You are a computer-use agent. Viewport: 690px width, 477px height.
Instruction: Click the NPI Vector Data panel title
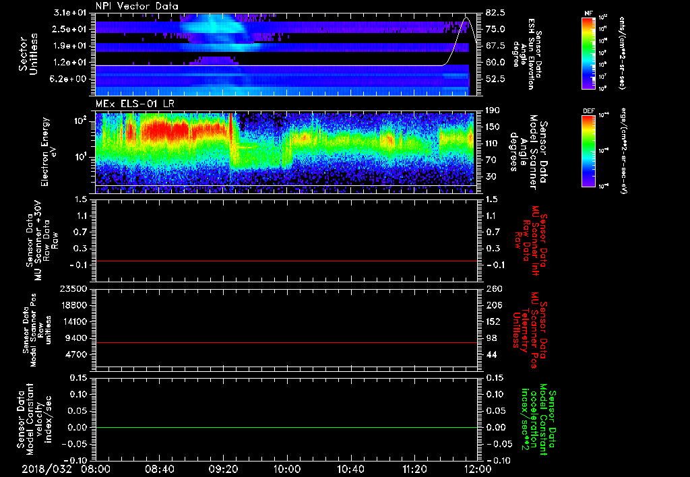137,6
